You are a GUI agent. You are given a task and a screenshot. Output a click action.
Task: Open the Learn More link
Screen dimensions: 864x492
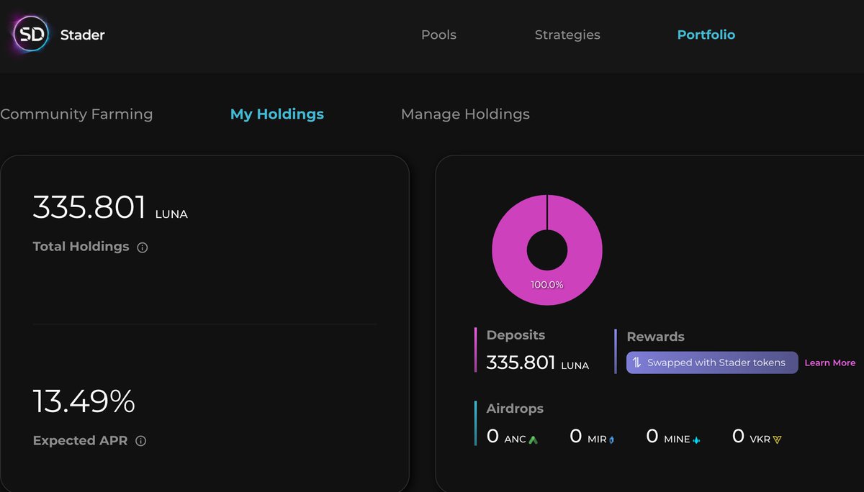[x=830, y=363]
